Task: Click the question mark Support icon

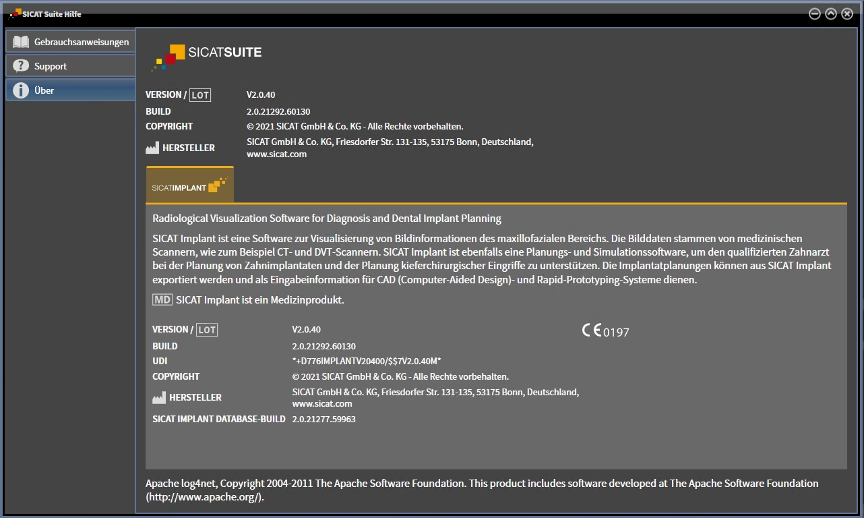Action: pos(21,66)
